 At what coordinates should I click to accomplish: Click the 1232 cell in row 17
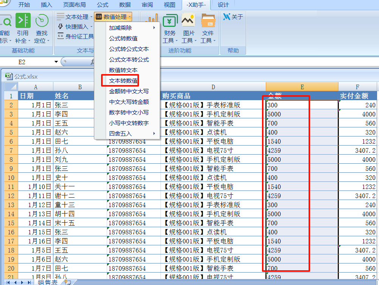(x=358, y=241)
